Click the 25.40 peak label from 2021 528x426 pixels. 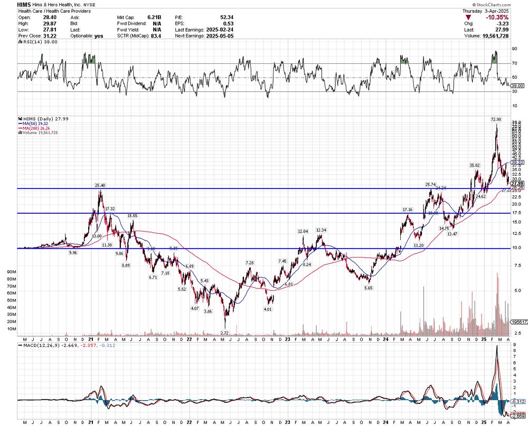point(100,185)
